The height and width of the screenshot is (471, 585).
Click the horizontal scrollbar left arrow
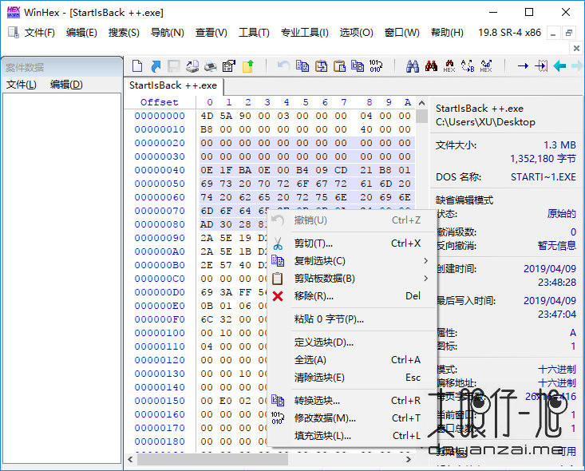(130, 459)
